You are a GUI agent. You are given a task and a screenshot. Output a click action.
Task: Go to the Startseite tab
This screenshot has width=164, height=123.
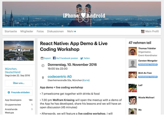11,31
